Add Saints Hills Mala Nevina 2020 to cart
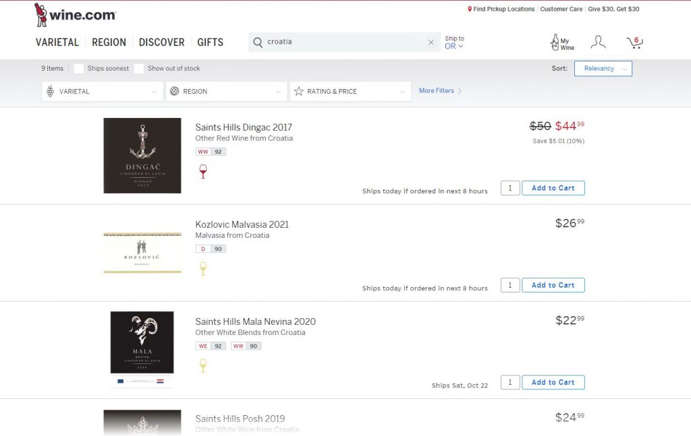 (553, 382)
